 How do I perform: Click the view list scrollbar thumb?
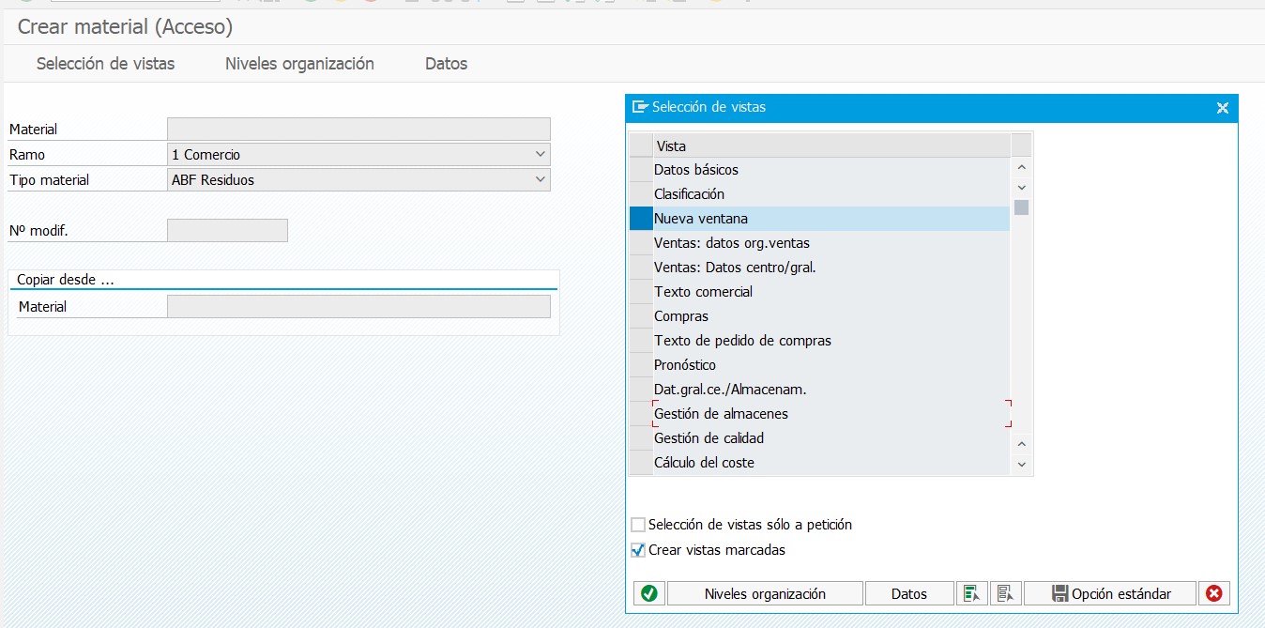click(x=1022, y=207)
